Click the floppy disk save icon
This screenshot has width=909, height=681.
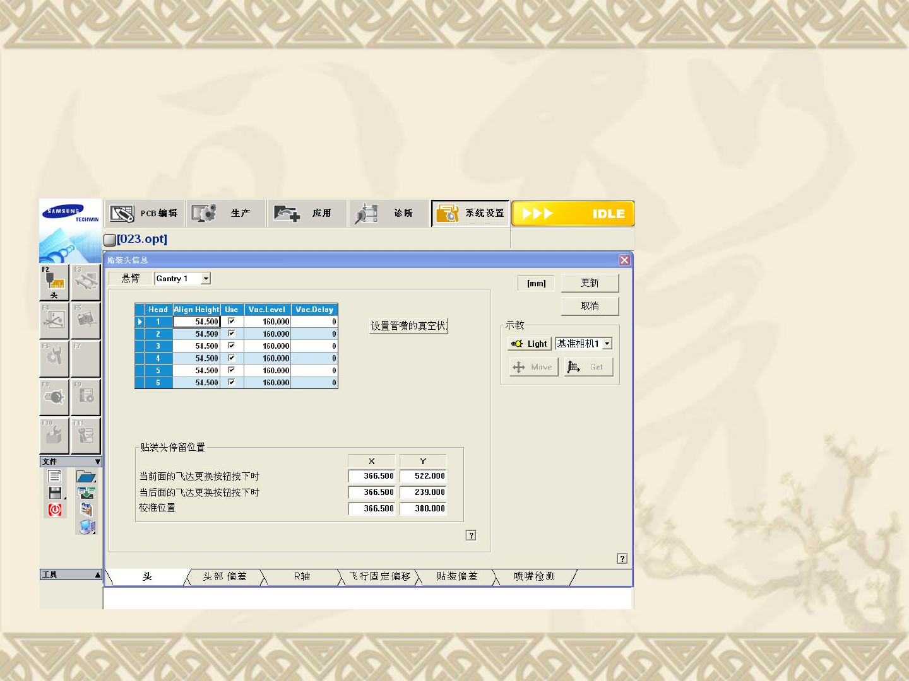56,493
